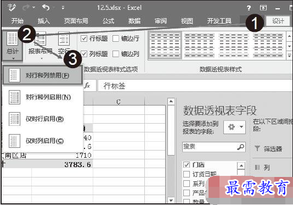Select the fourth PivotTable style thumbnail
This screenshot has width=293, height=205.
click(268, 46)
